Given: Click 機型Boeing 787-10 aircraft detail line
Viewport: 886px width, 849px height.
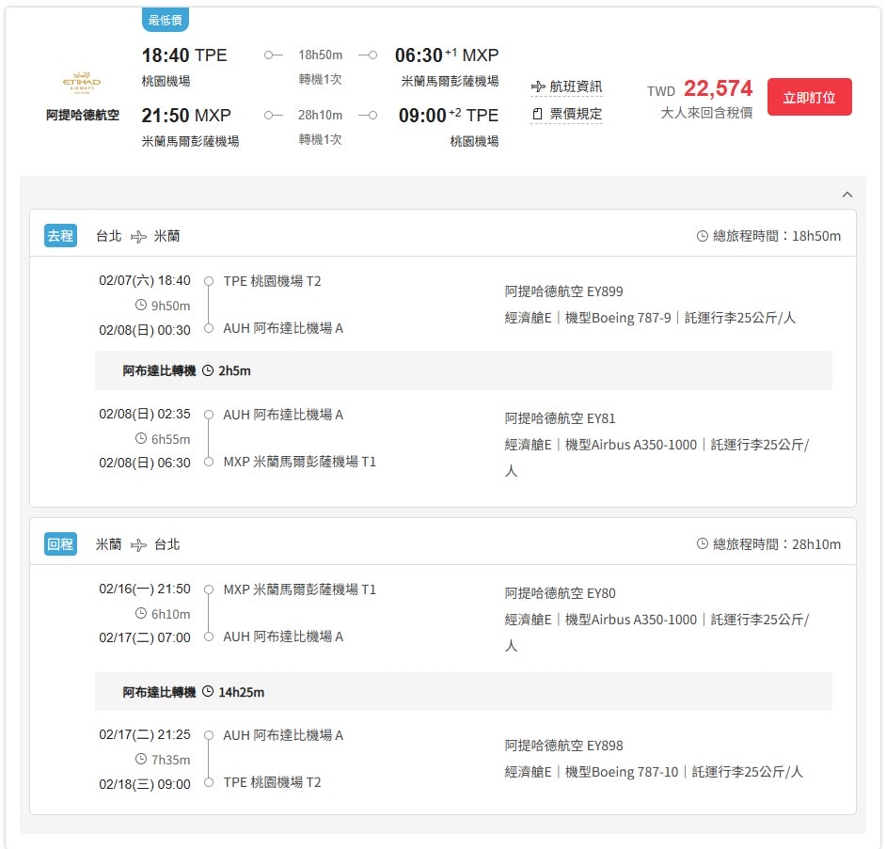Looking at the screenshot, I should tap(654, 772).
